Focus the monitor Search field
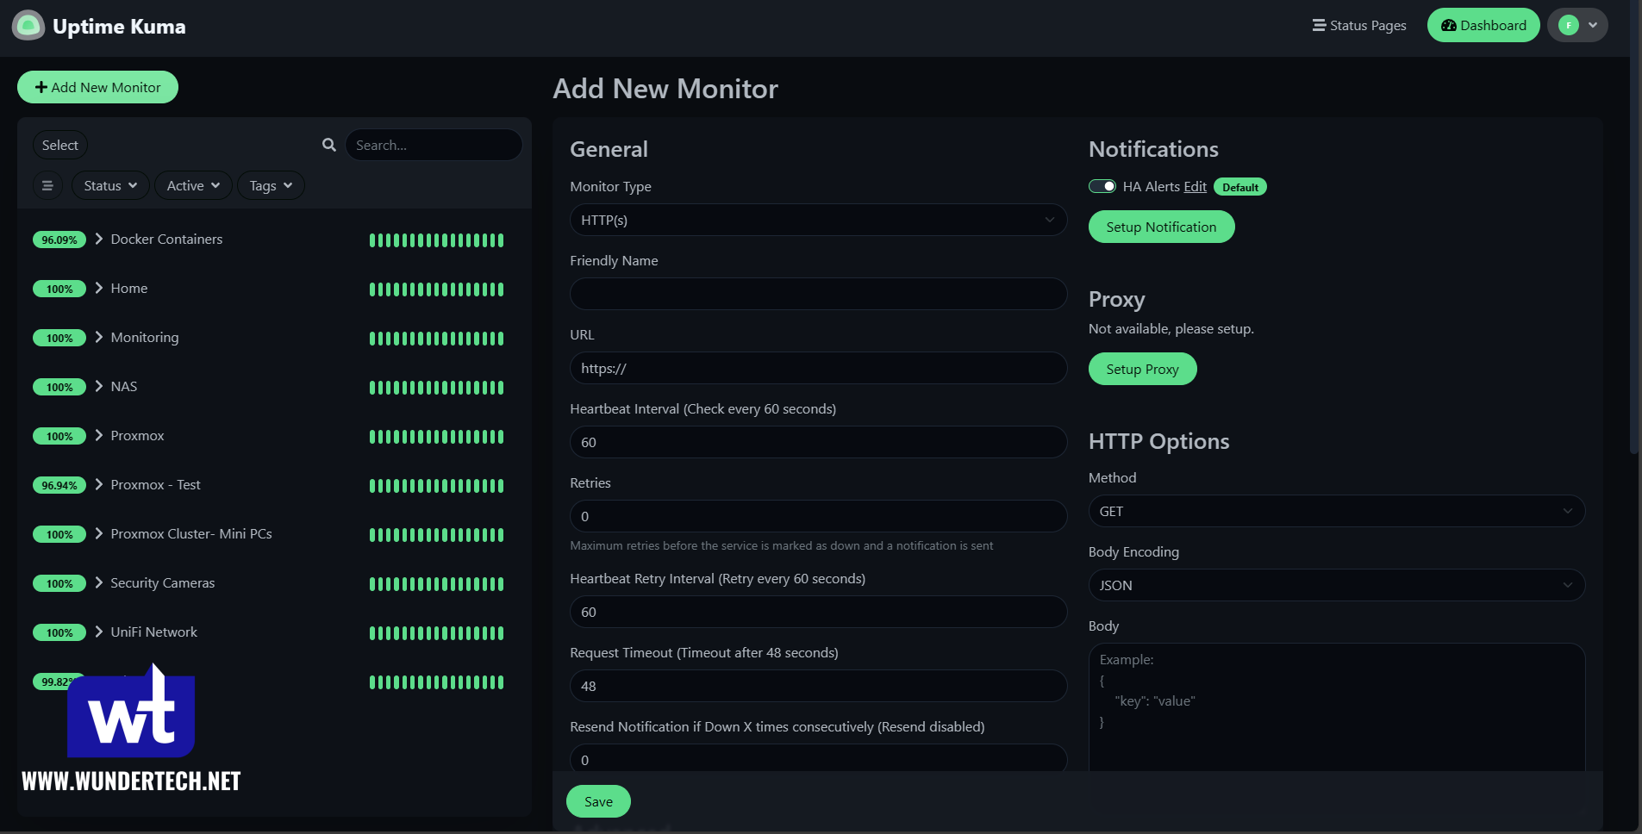 434,145
